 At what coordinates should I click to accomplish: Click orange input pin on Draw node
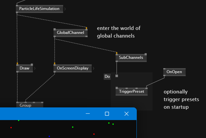17,64
